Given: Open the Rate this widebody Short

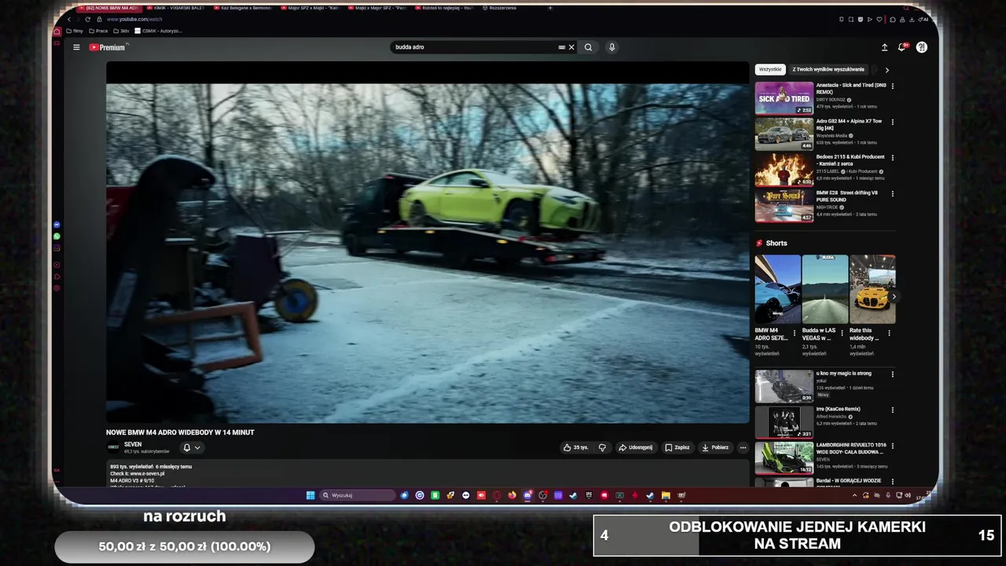Looking at the screenshot, I should pos(872,289).
